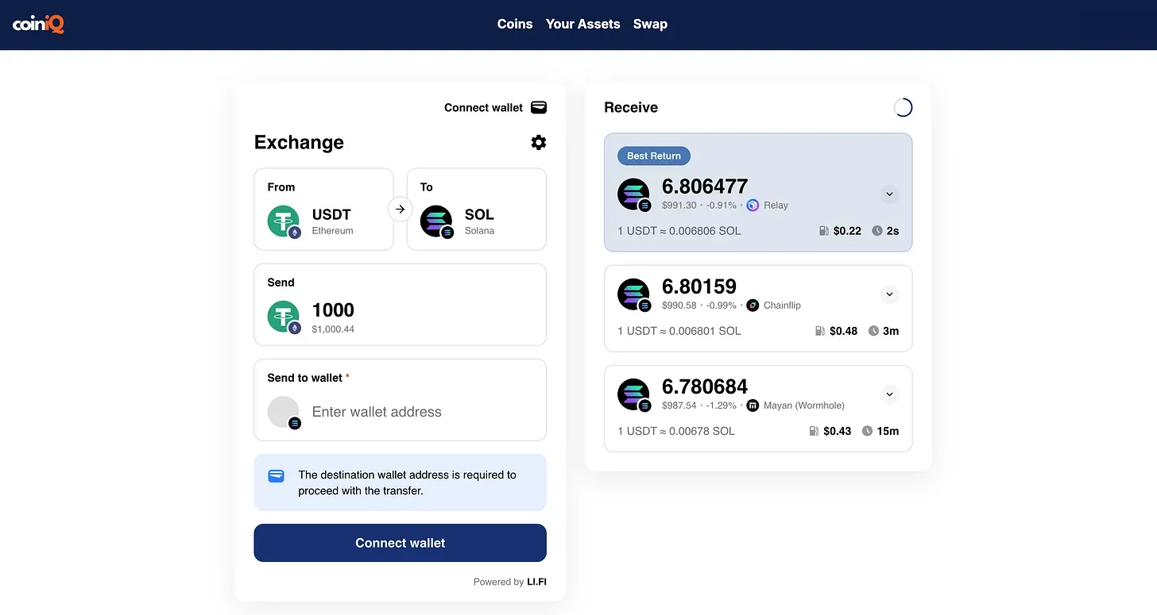Expand the Chainflip route details
The width and height of the screenshot is (1157, 615).
(x=890, y=294)
